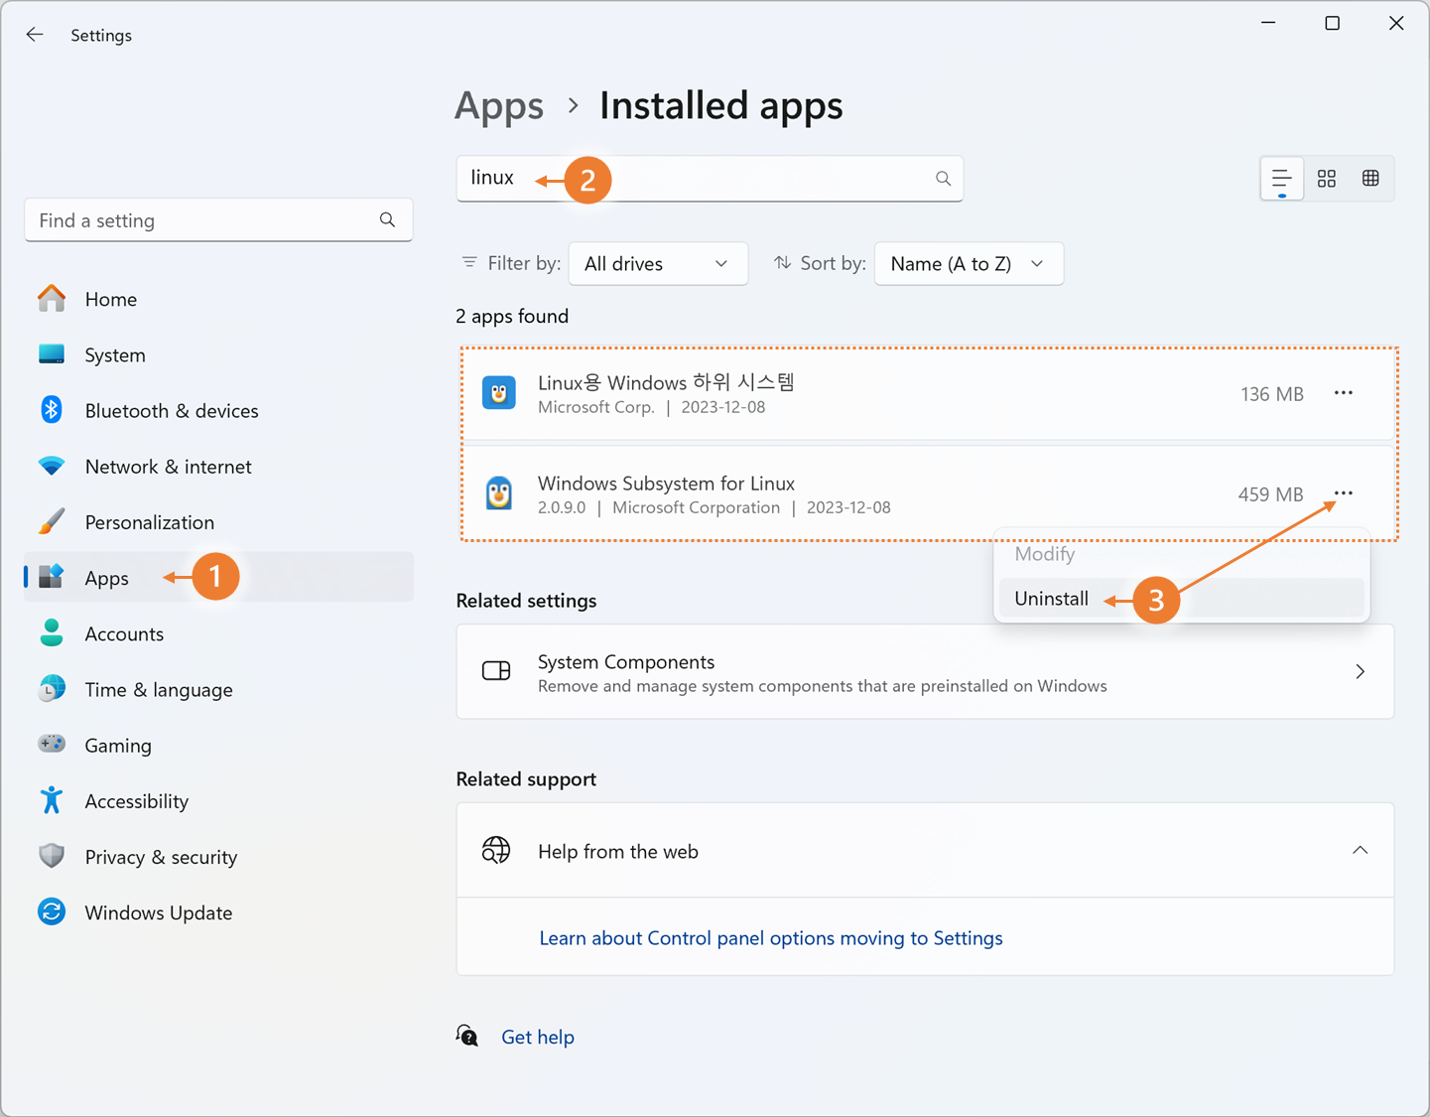Image resolution: width=1430 pixels, height=1117 pixels.
Task: Click the Privacy & security shield icon
Action: [x=52, y=856]
